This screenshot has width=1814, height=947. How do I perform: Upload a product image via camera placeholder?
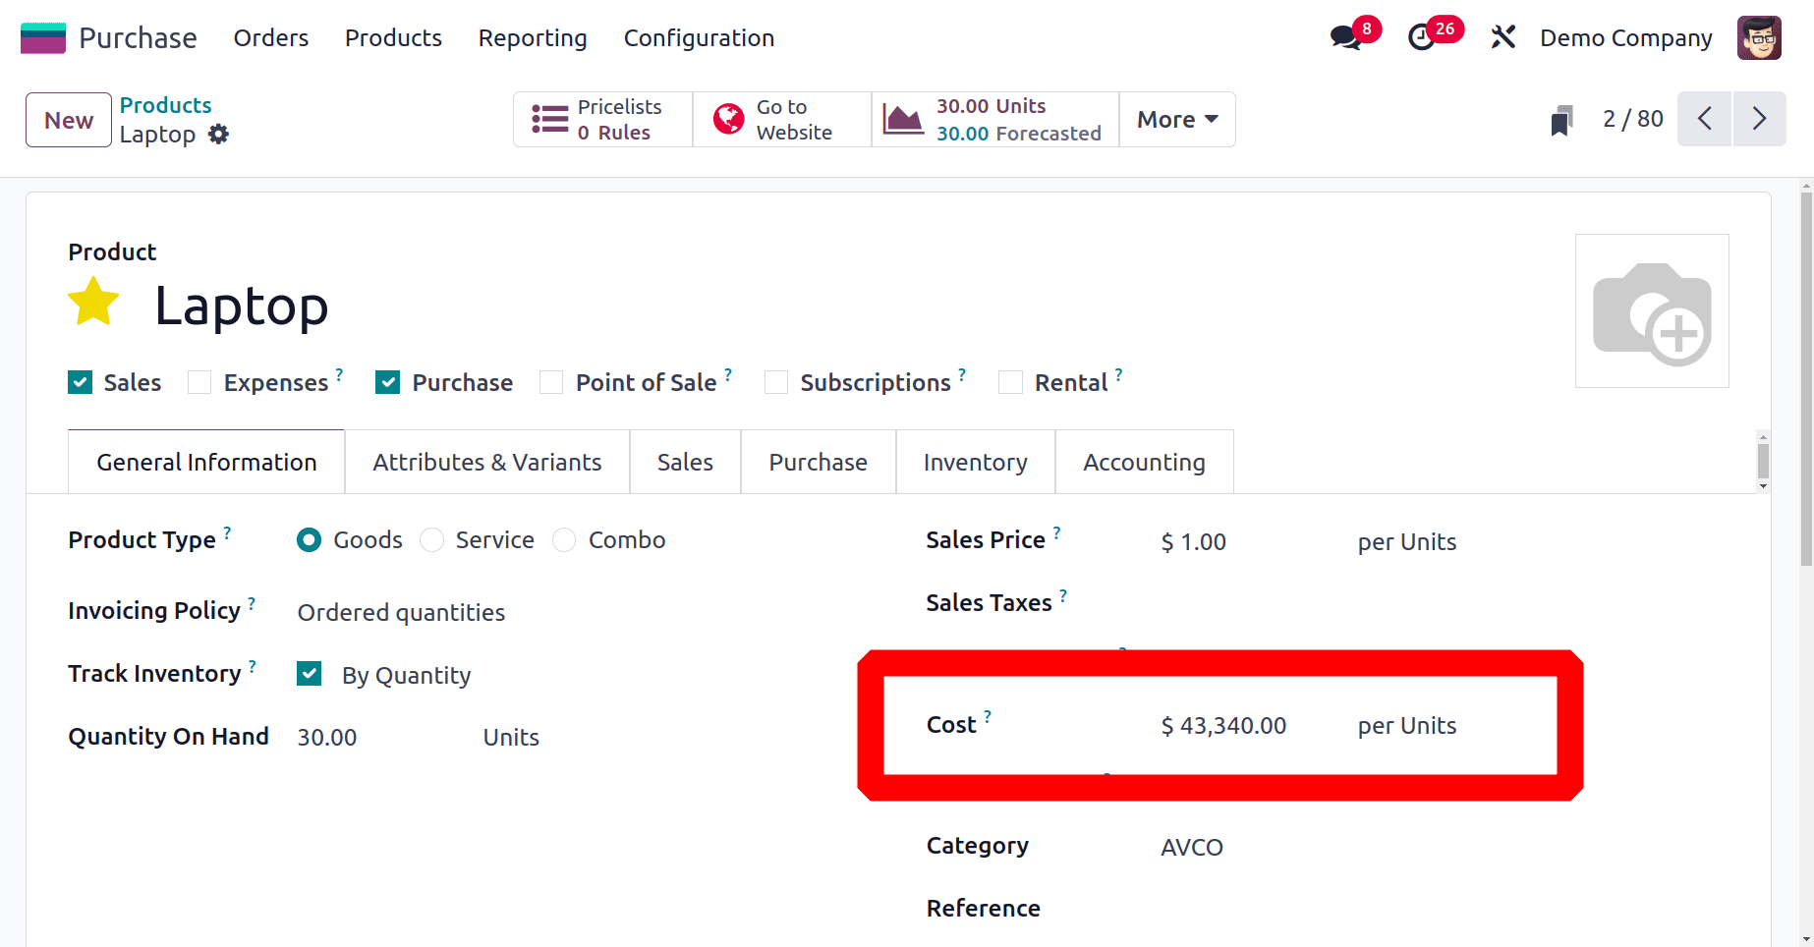[x=1652, y=311]
